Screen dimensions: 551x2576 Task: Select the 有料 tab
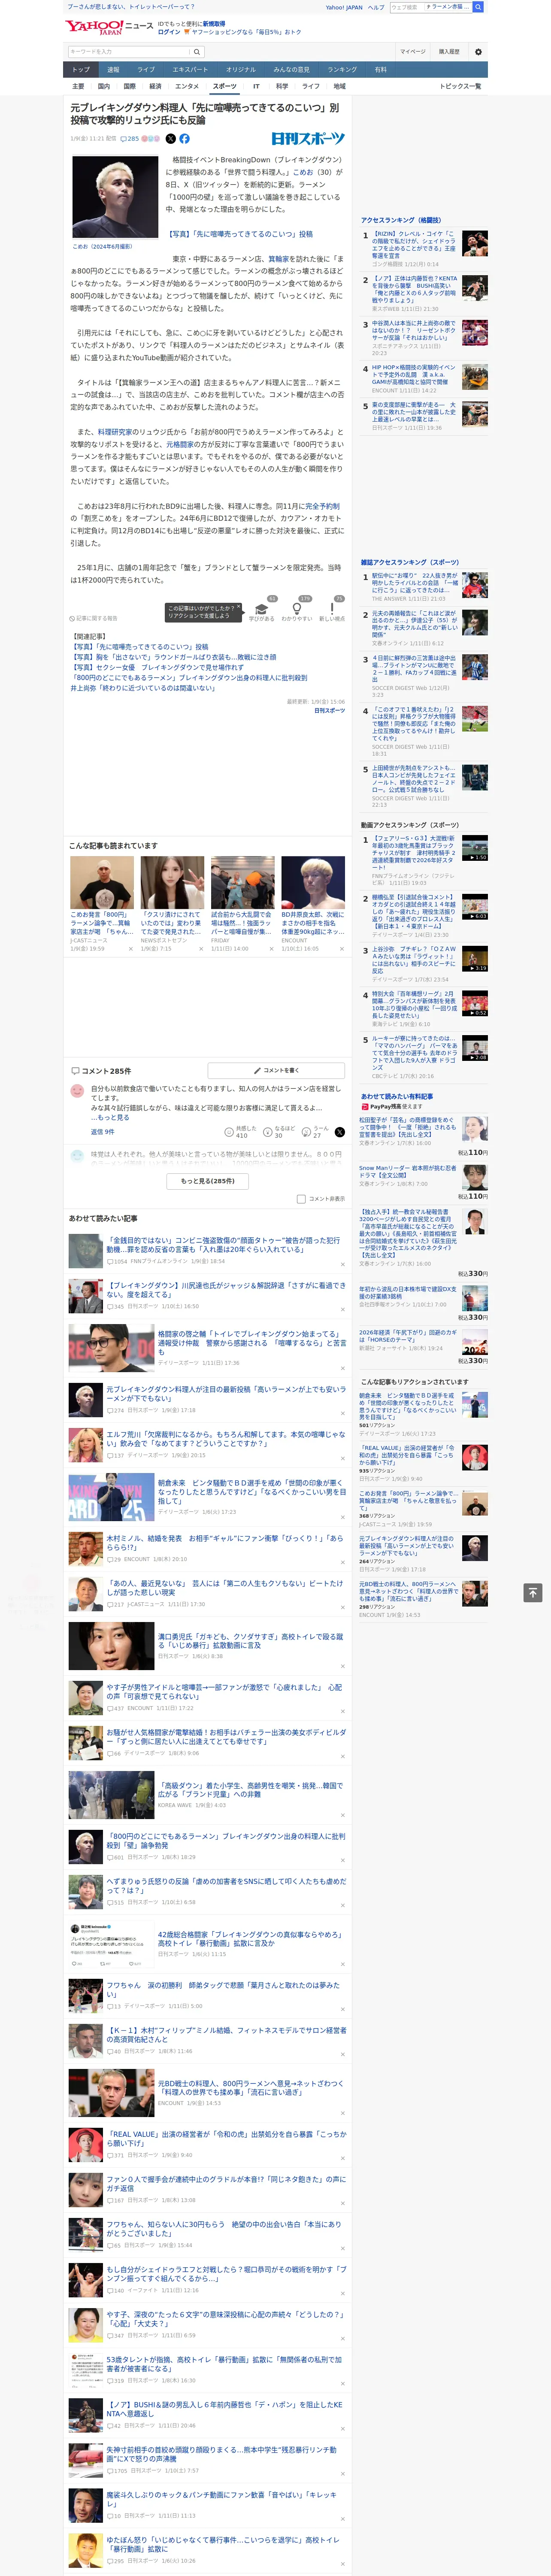point(380,70)
